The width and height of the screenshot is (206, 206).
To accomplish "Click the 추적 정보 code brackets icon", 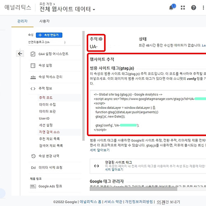I will click(33, 89).
